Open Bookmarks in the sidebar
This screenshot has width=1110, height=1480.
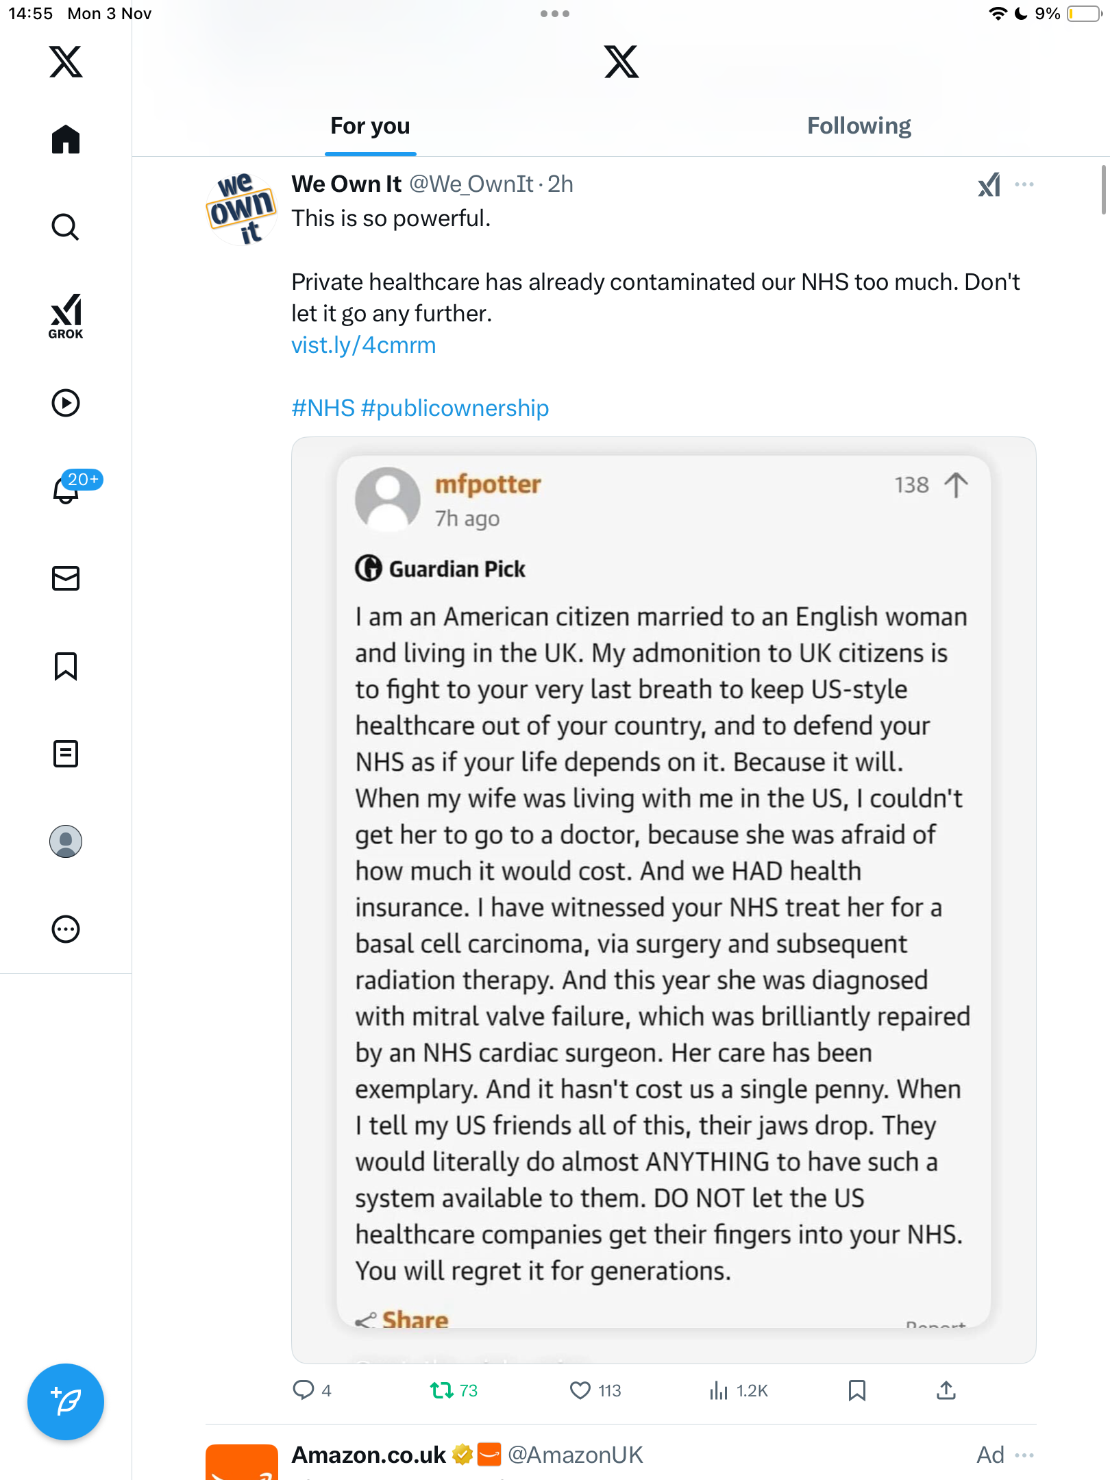coord(66,666)
